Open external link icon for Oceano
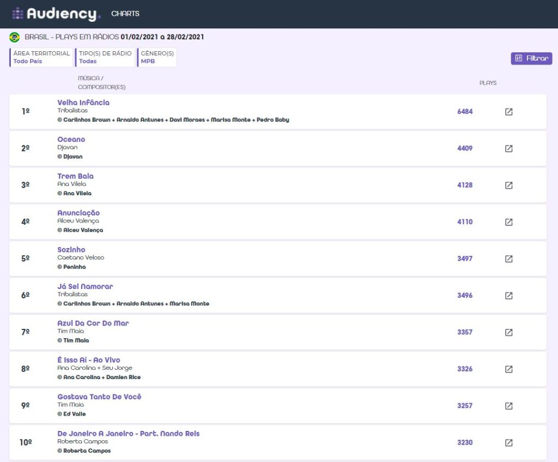This screenshot has height=462, width=558. coord(508,148)
